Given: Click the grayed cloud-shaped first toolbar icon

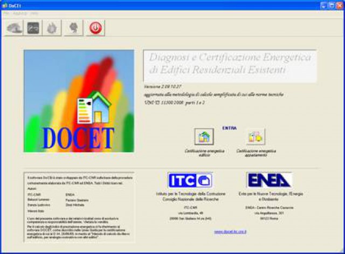Looking at the screenshot, I should tap(14, 28).
